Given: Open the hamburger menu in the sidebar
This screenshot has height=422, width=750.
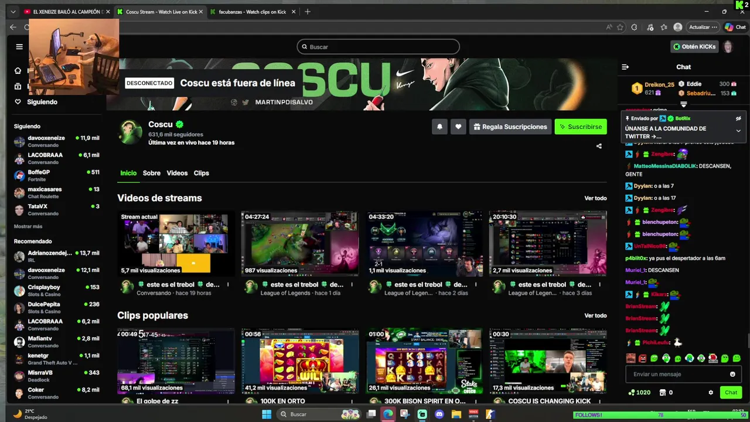Looking at the screenshot, I should coord(19,47).
